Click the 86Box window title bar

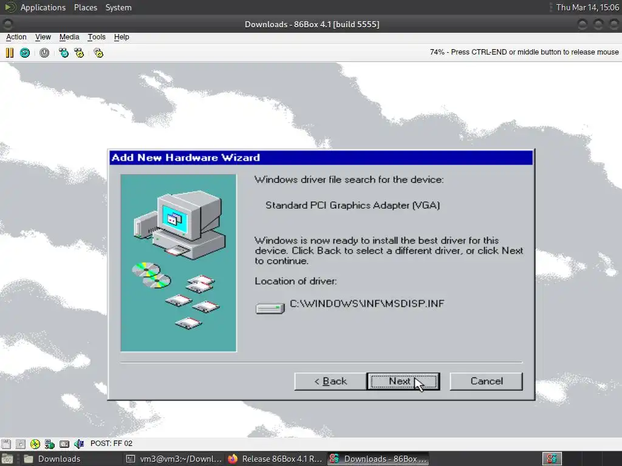[312, 24]
